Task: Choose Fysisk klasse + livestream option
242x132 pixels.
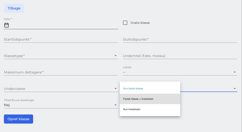Action: (150, 99)
